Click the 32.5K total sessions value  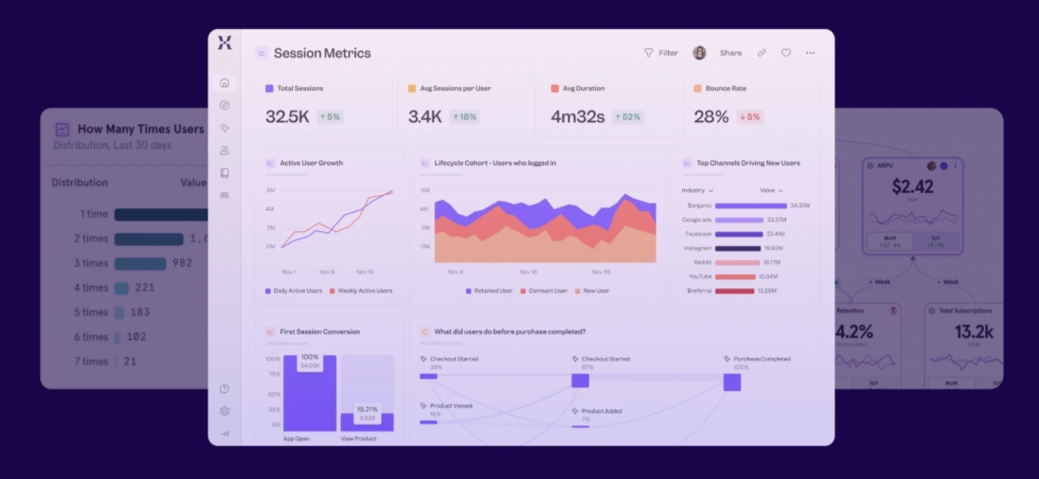(287, 117)
